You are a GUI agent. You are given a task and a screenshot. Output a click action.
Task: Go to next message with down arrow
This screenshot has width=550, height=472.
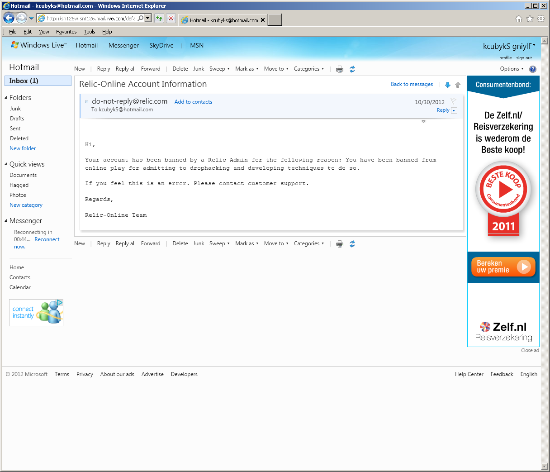click(x=448, y=85)
